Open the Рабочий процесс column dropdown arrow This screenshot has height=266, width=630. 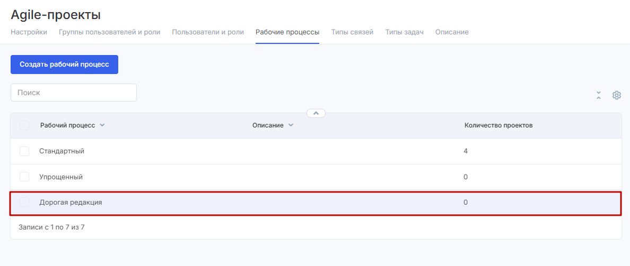(102, 125)
